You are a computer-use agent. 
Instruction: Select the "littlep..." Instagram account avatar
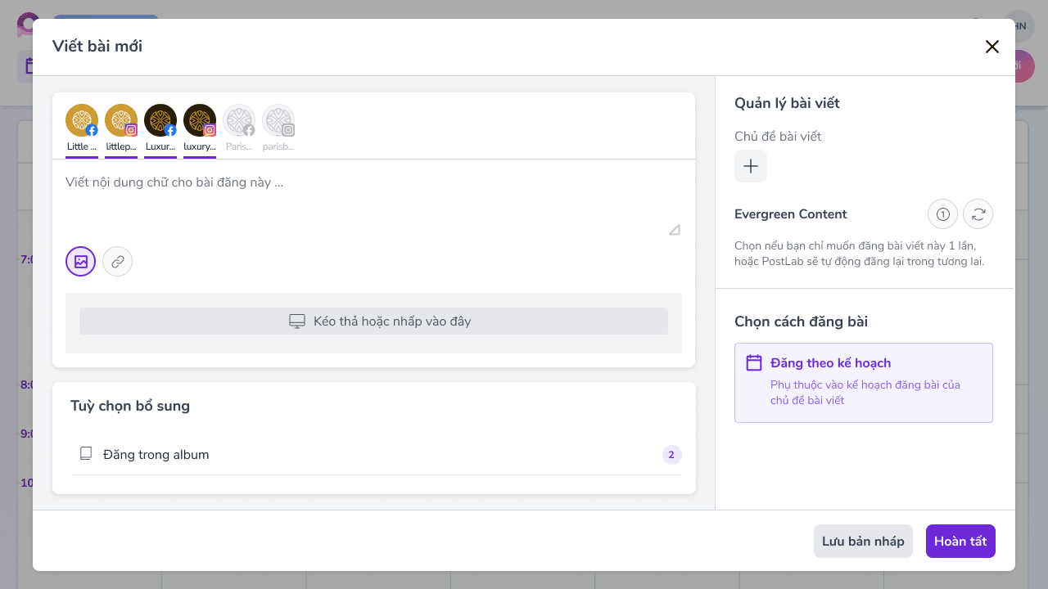(120, 121)
